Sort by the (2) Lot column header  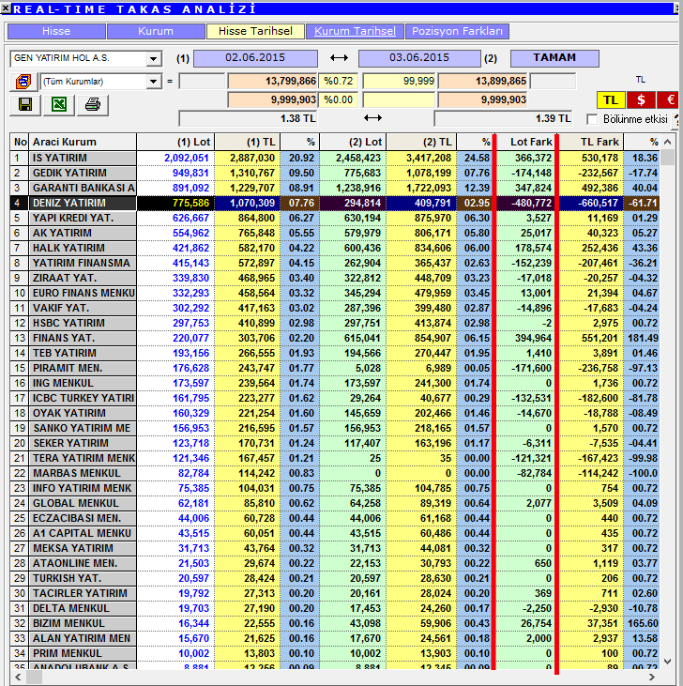[353, 142]
